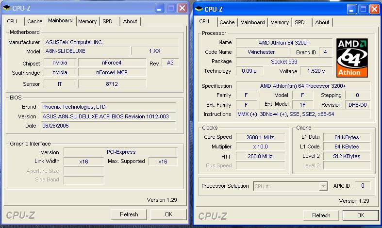
Task: Click the sensor vendor value IT
Action: pyautogui.click(x=60, y=84)
